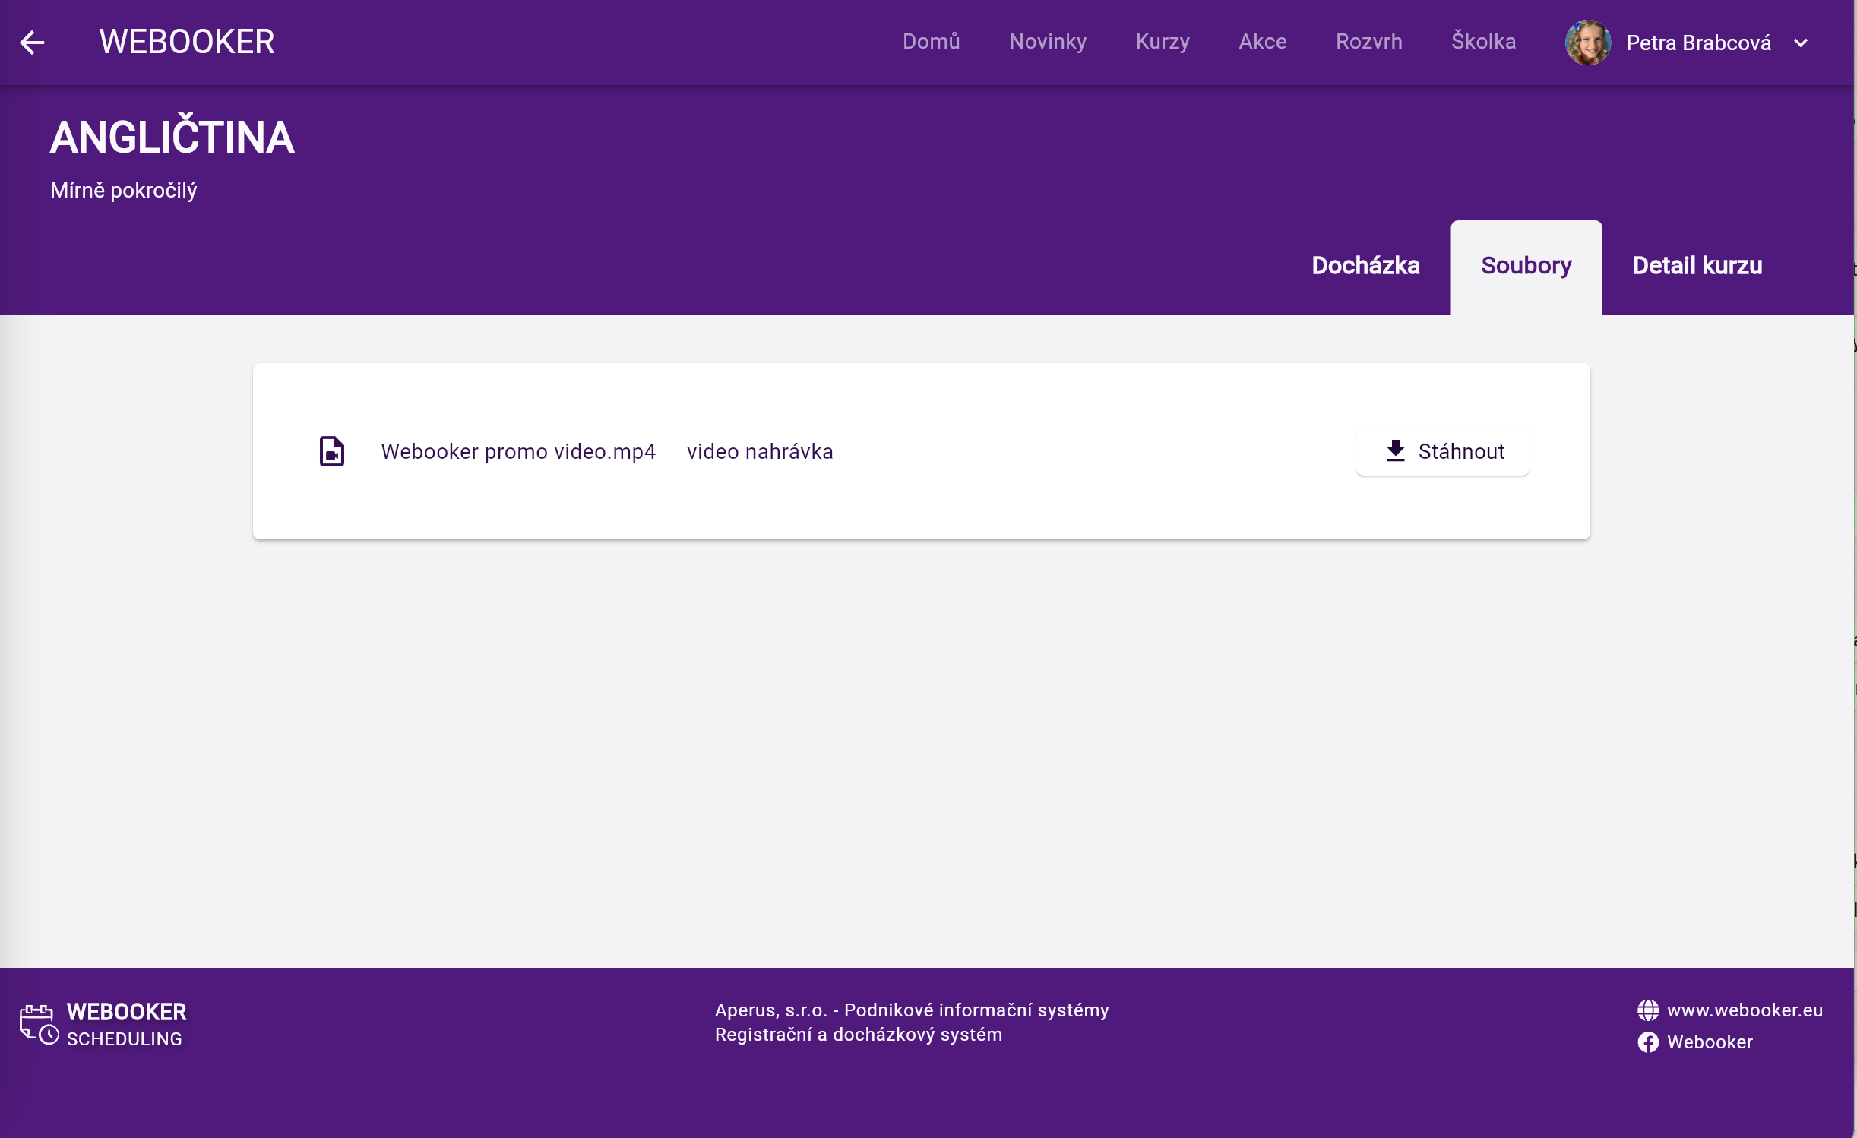
Task: Go to the Školka section
Action: 1483,42
